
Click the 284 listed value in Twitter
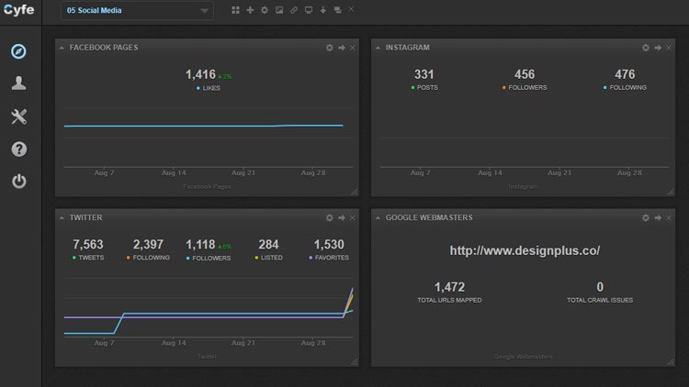click(268, 245)
